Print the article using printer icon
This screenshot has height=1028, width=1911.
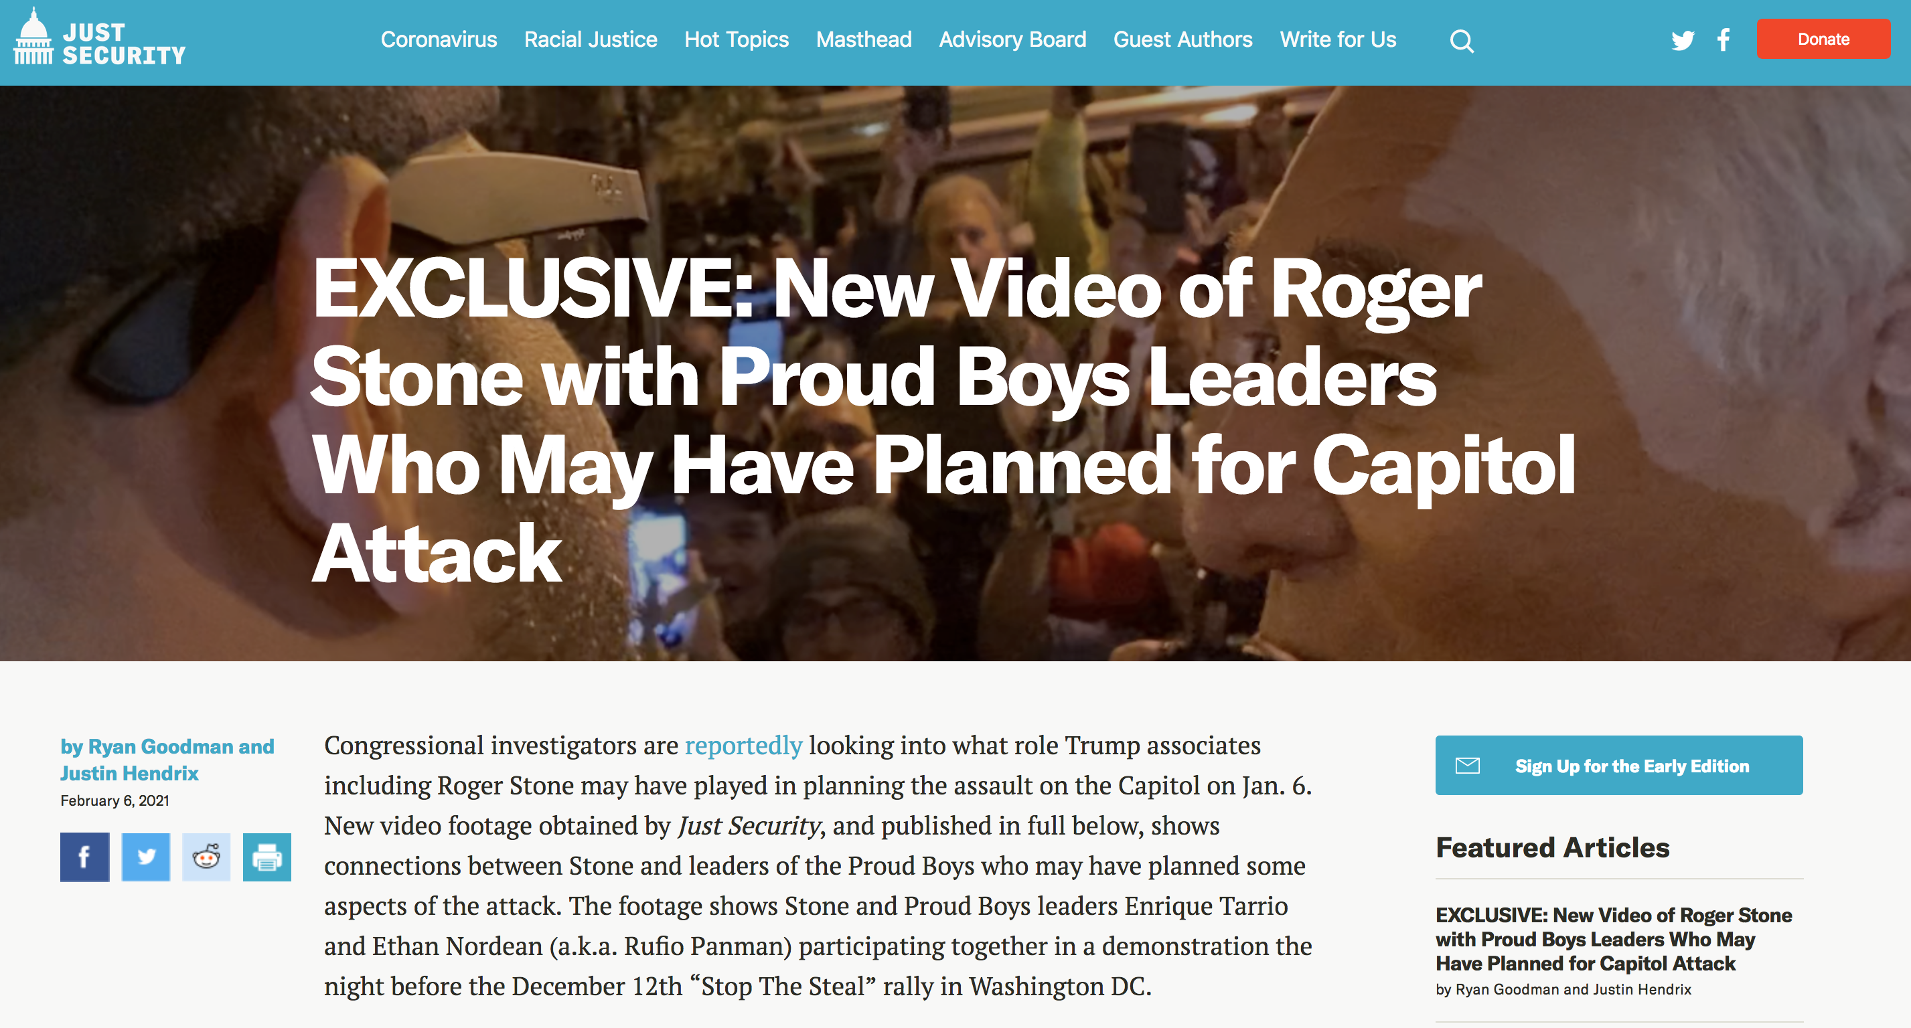pyautogui.click(x=267, y=857)
